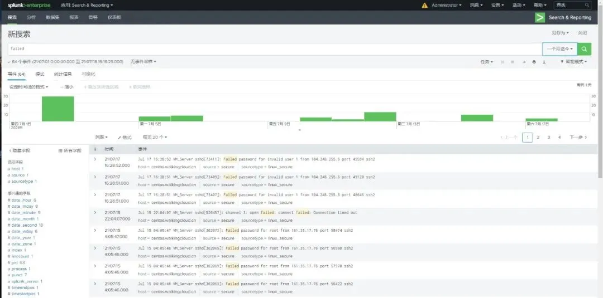Viewport: 603px width, 298px height.
Task: Go to results page 3
Action: [549, 137]
